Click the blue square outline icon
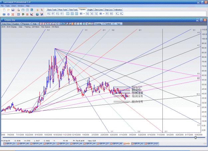 [x=9, y=14]
